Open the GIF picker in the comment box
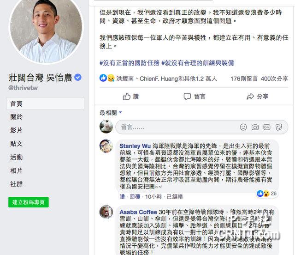295x255 pixels. point(267,127)
